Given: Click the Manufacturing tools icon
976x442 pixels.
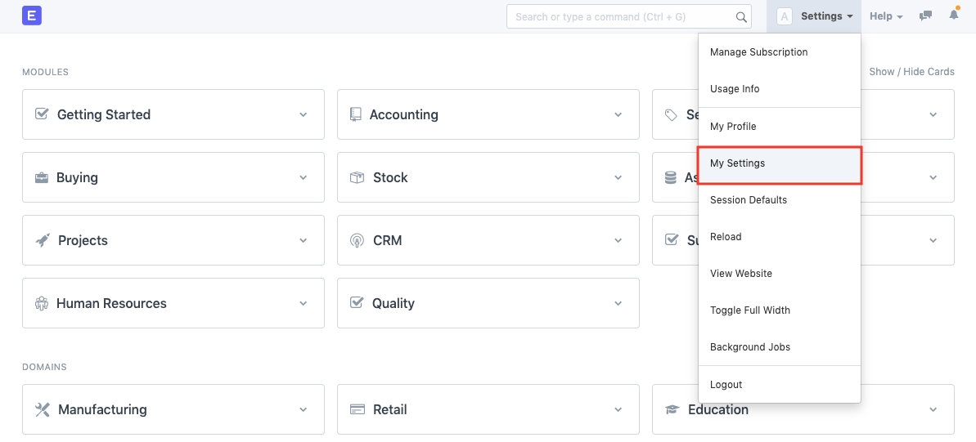Looking at the screenshot, I should coord(43,409).
